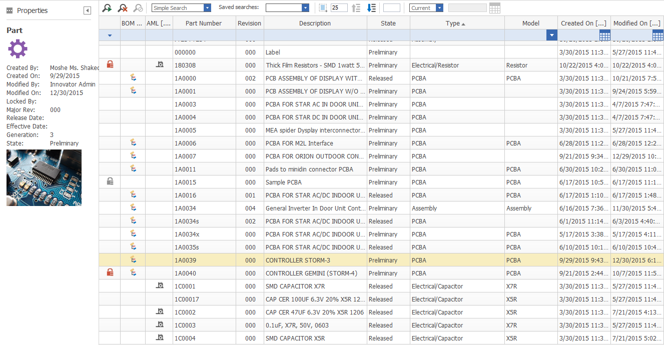Open Modified On filter calendar icon
The height and width of the screenshot is (345, 664).
(x=658, y=35)
